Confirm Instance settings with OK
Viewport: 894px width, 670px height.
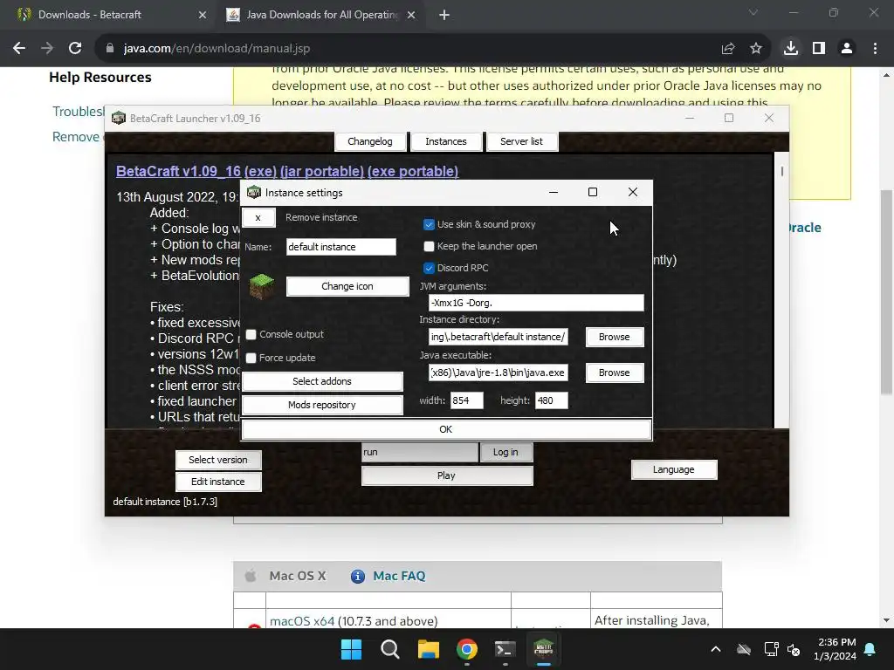446,429
